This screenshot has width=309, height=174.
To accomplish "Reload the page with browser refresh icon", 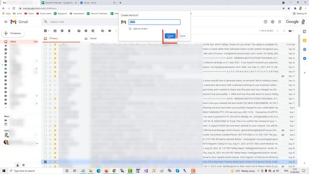I will pyautogui.click(x=14, y=9).
